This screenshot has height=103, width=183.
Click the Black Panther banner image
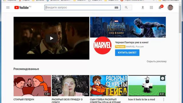[128, 27]
